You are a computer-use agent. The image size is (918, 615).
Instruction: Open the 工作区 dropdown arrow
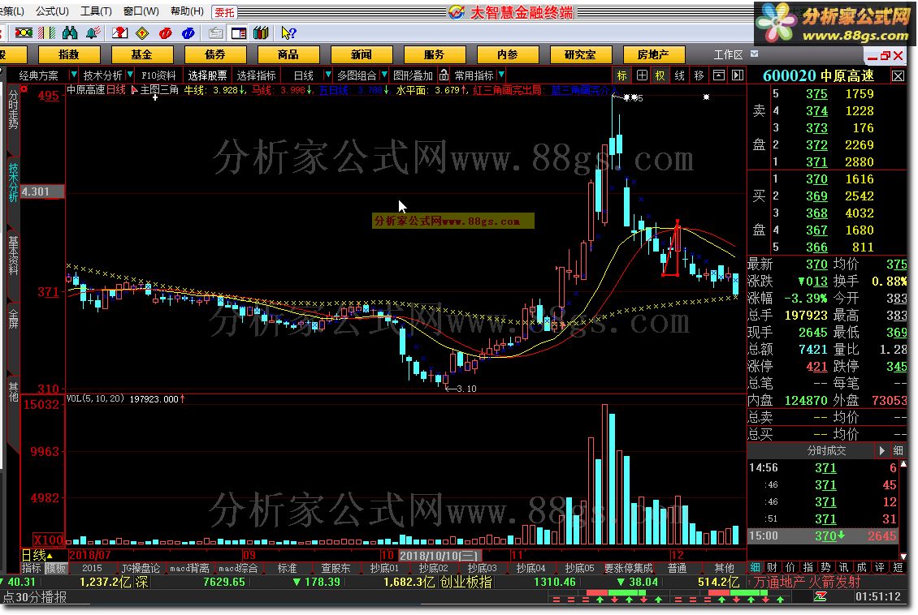pyautogui.click(x=754, y=54)
